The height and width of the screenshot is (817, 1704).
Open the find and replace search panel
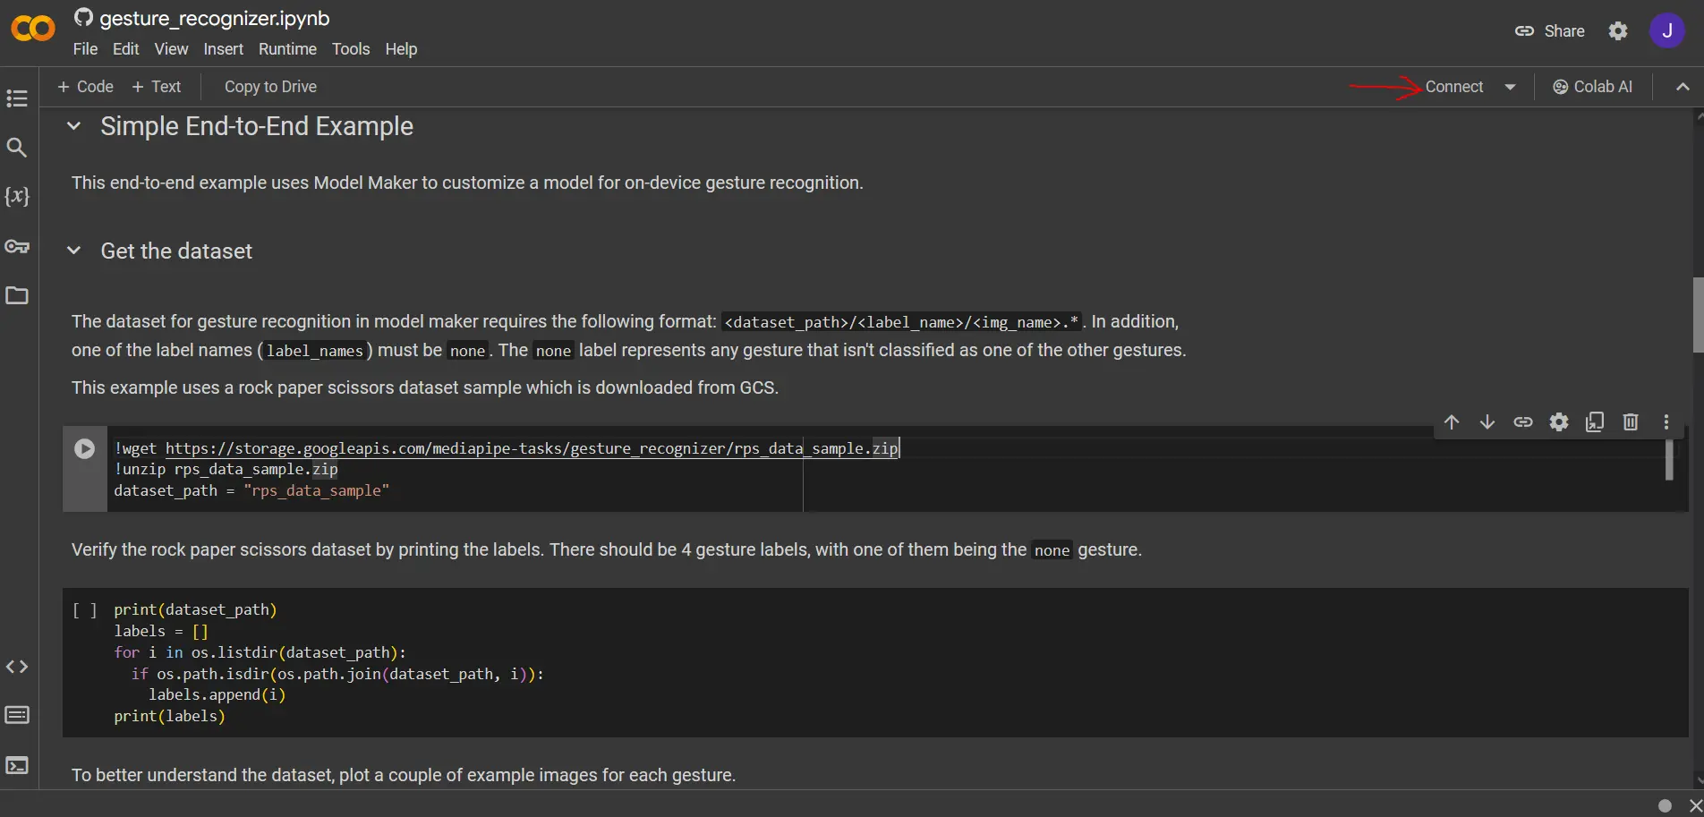click(17, 148)
